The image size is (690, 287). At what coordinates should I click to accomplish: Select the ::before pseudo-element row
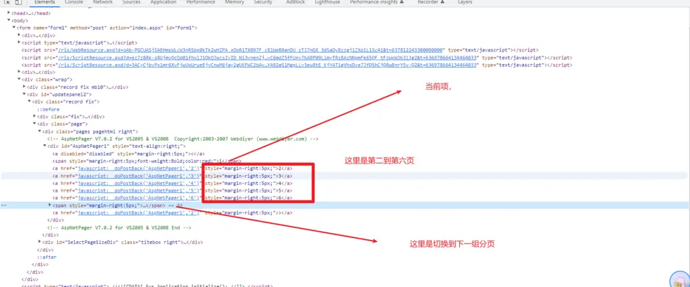click(48, 109)
